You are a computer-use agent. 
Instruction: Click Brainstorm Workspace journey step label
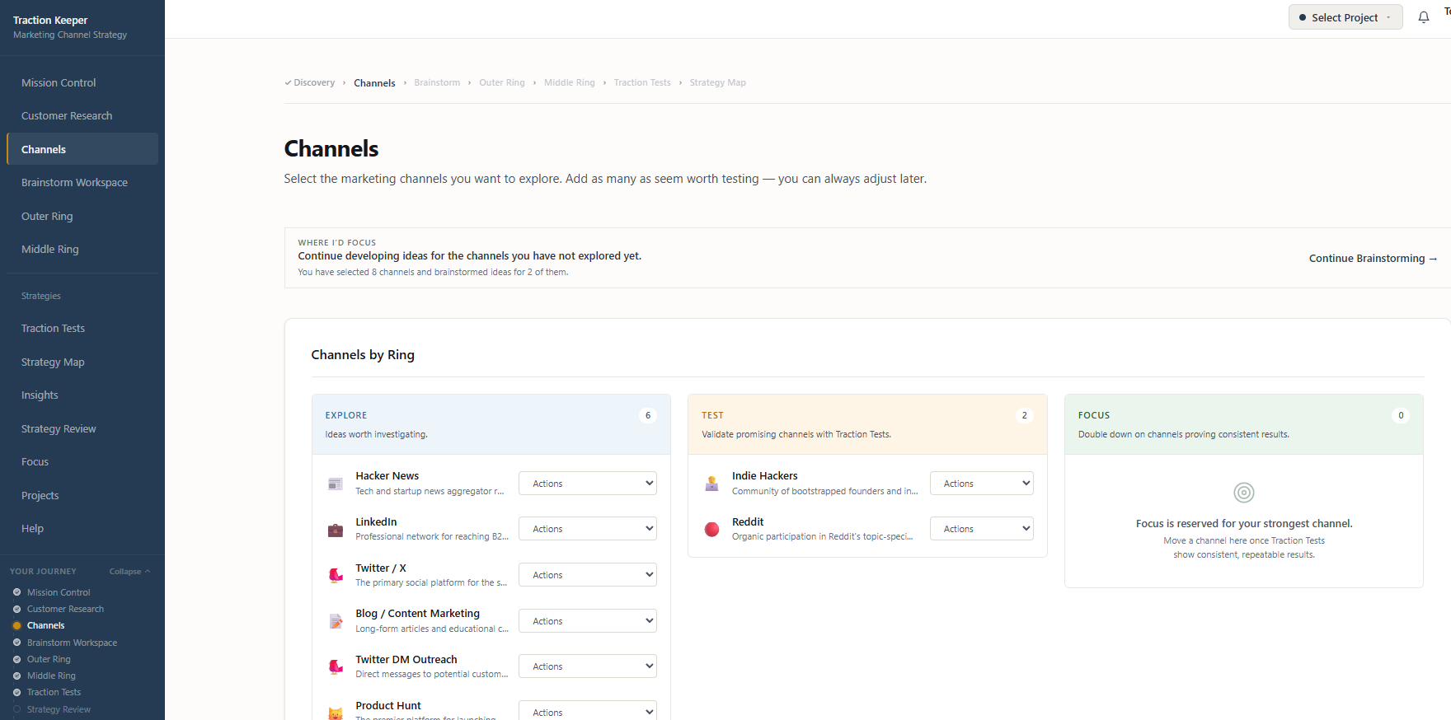click(x=72, y=643)
